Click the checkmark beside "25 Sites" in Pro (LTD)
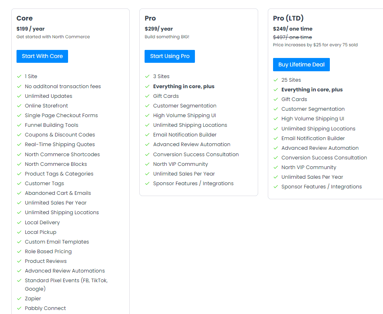Screen dimensions: 383x314 pos(276,80)
